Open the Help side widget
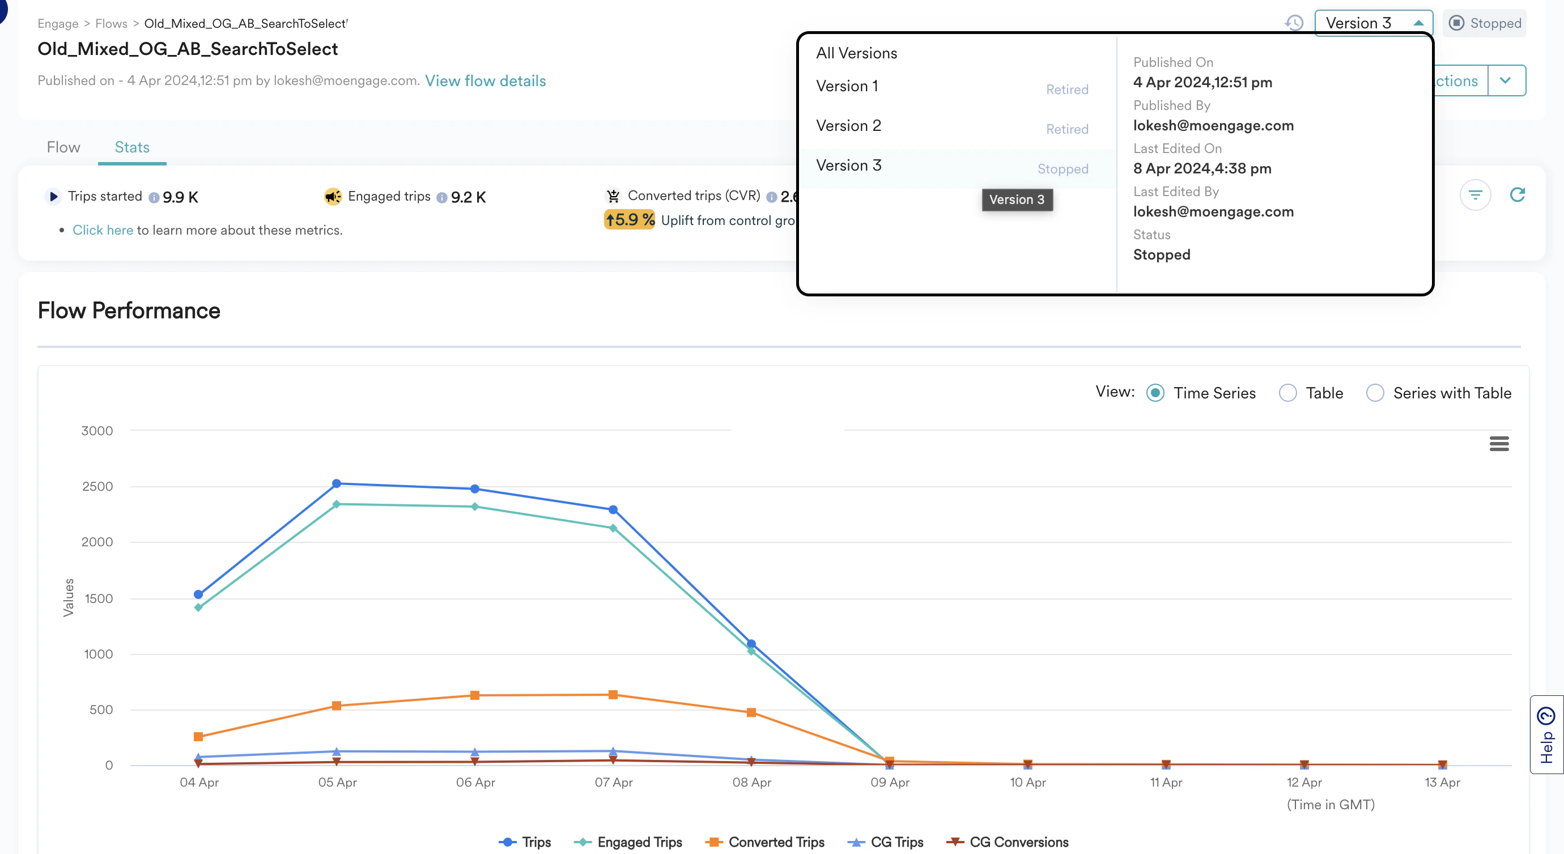 1546,734
